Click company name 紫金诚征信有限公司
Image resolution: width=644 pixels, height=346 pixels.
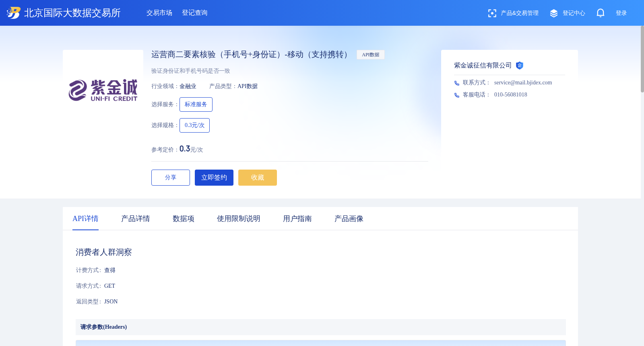pyautogui.click(x=483, y=66)
